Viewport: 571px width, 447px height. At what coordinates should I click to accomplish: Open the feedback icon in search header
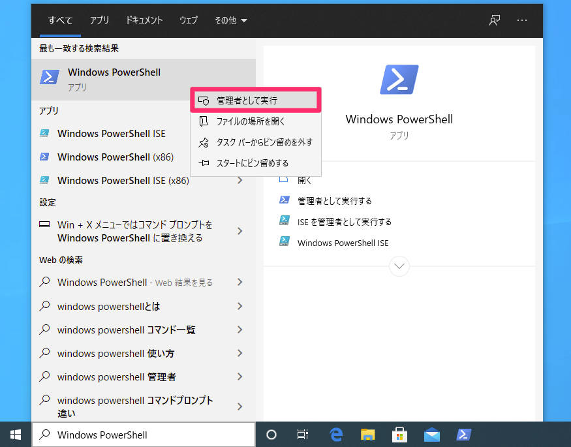pos(495,20)
